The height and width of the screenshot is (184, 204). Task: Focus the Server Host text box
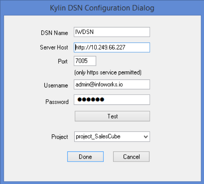(112, 47)
